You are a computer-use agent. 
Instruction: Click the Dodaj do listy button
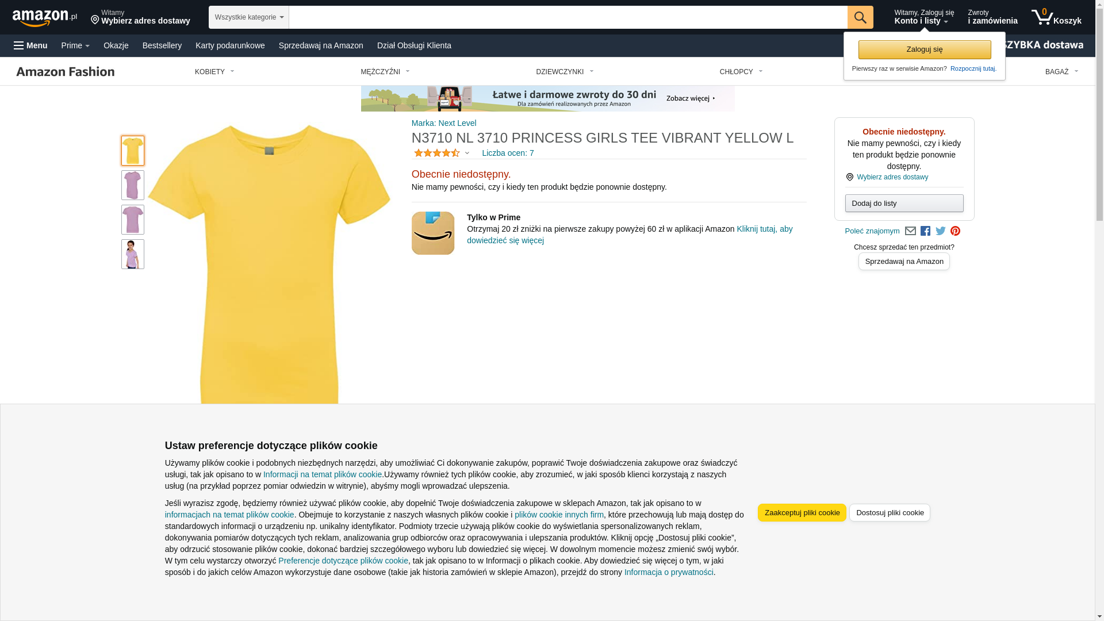[x=904, y=203]
